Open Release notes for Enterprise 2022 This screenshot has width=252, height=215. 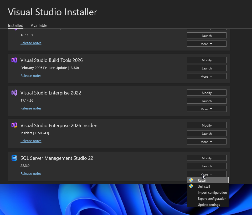click(x=31, y=108)
